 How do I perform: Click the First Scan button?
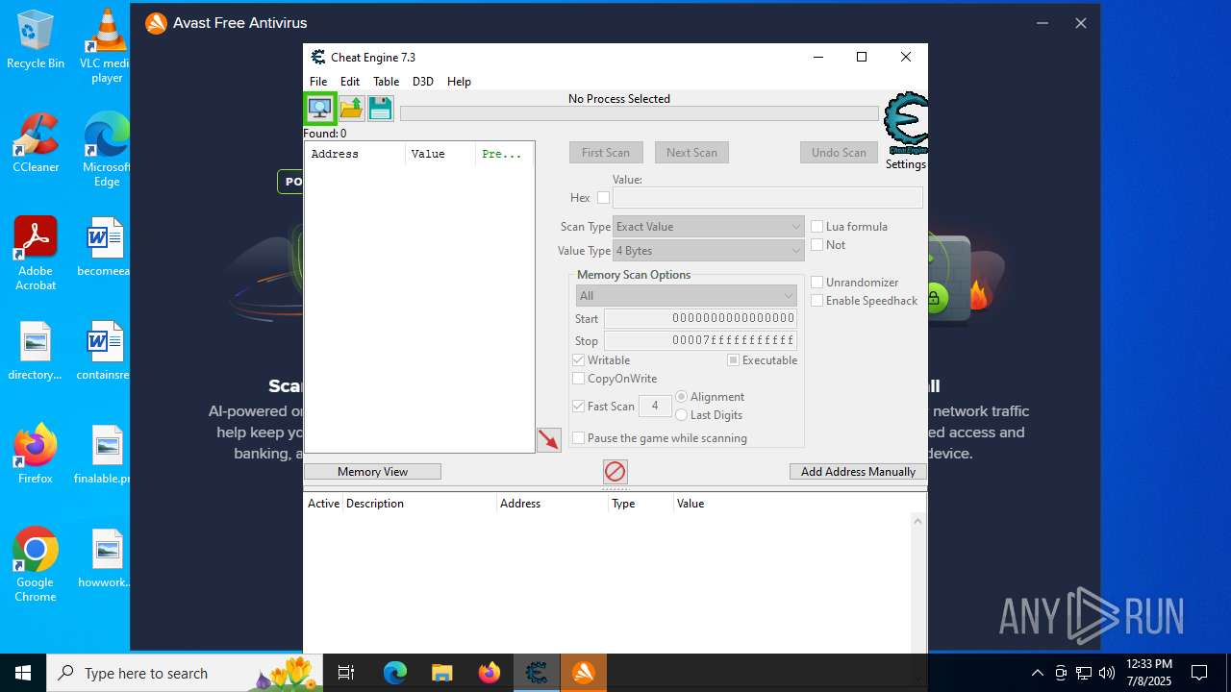click(x=606, y=153)
